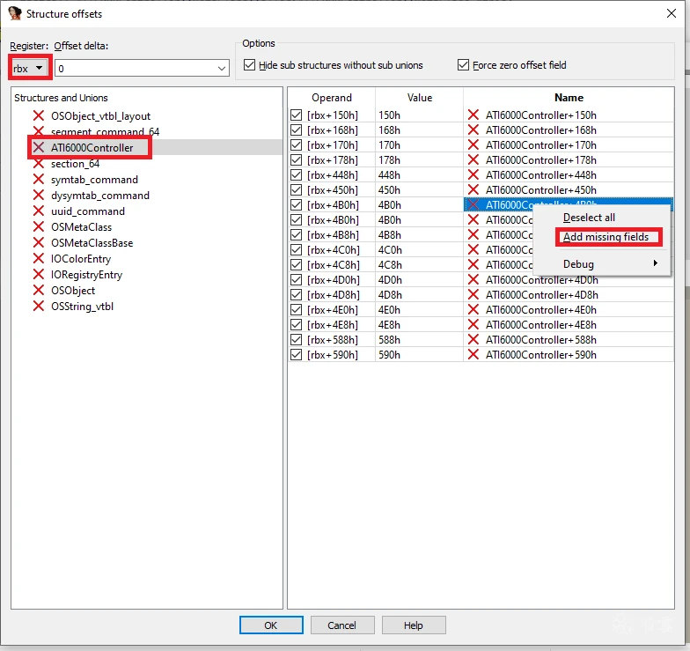Uncheck the [rbx+4D8h] operand checkbox
Image resolution: width=690 pixels, height=651 pixels.
(296, 294)
